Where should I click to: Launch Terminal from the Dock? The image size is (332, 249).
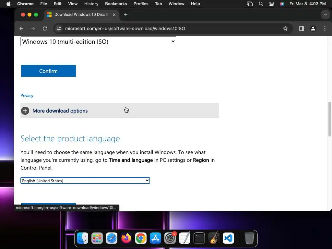coord(199,238)
